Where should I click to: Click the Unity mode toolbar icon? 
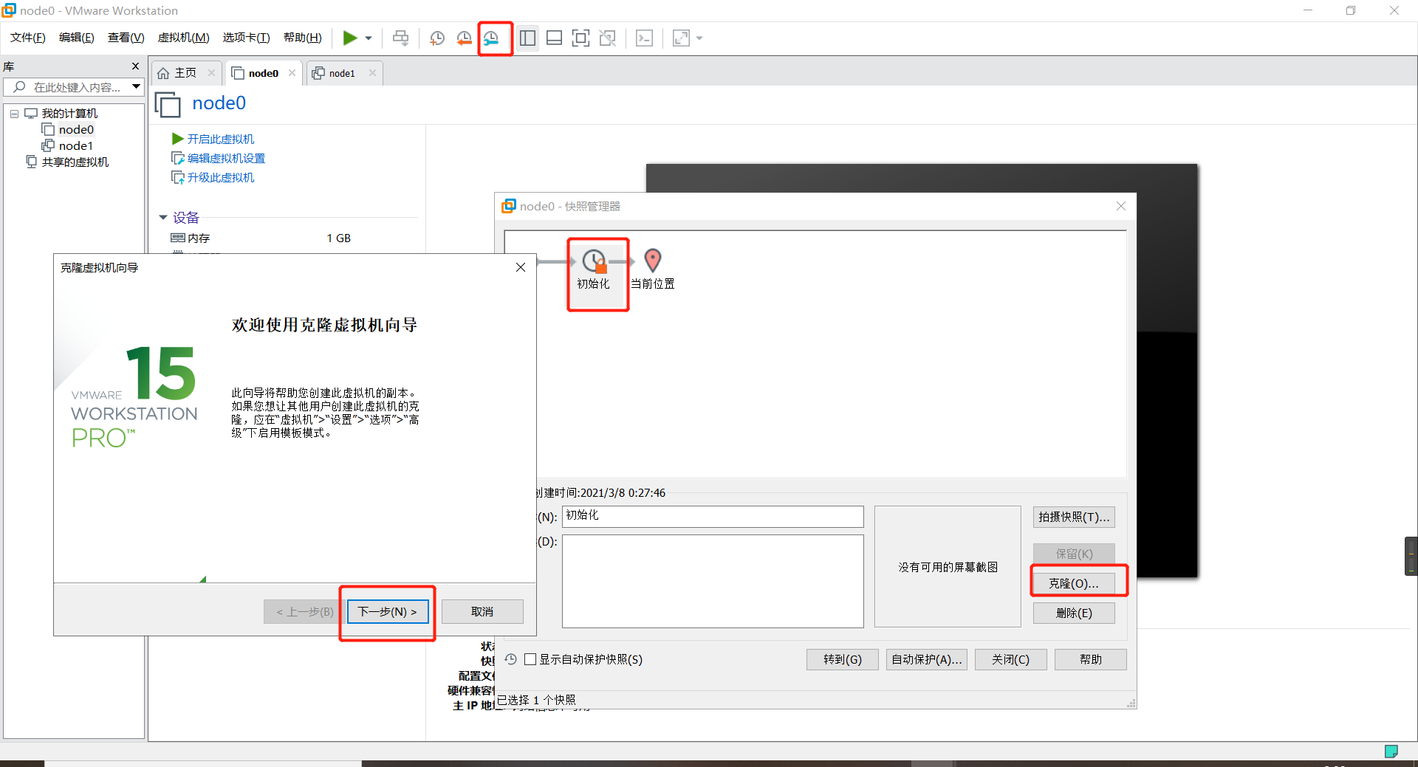click(x=608, y=38)
